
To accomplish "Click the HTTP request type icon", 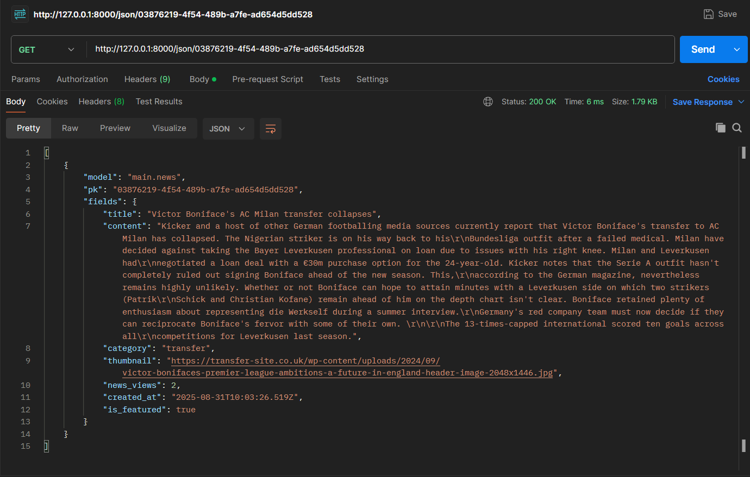I will click(x=20, y=14).
